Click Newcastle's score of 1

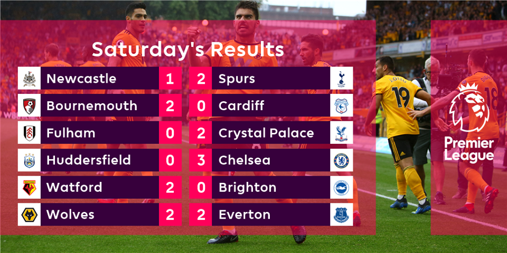point(170,78)
